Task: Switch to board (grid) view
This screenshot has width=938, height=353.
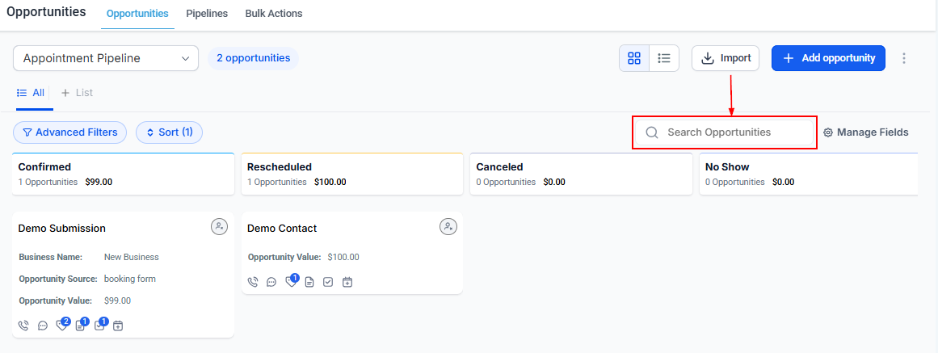Action: click(x=634, y=58)
